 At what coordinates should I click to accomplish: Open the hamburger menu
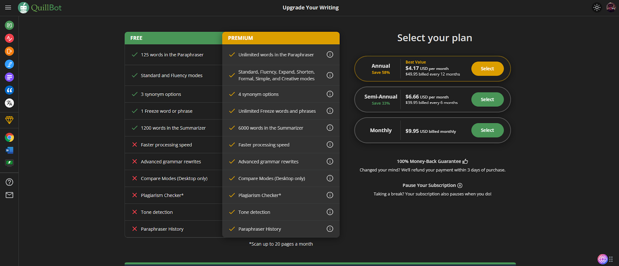tap(8, 7)
